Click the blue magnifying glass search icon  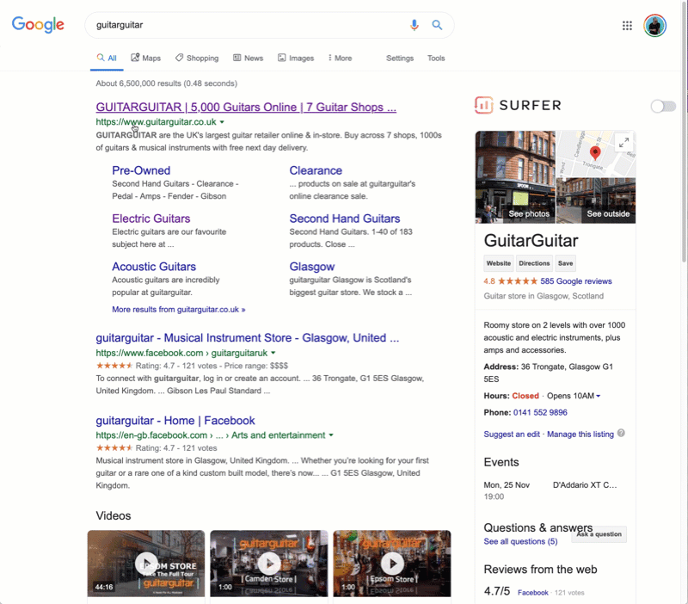[437, 26]
